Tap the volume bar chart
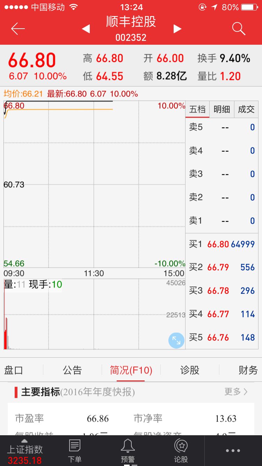This screenshot has height=466, width=262. (x=94, y=314)
